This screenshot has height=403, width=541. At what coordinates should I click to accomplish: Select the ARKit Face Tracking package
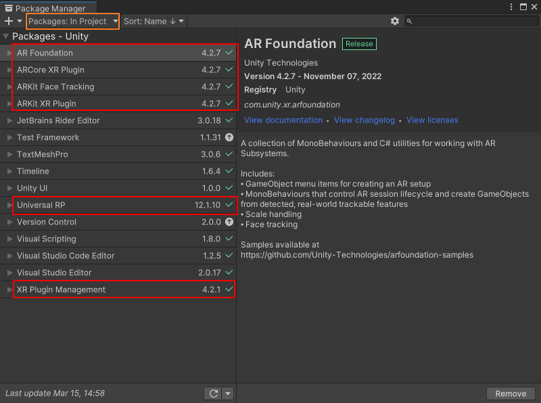(x=118, y=87)
